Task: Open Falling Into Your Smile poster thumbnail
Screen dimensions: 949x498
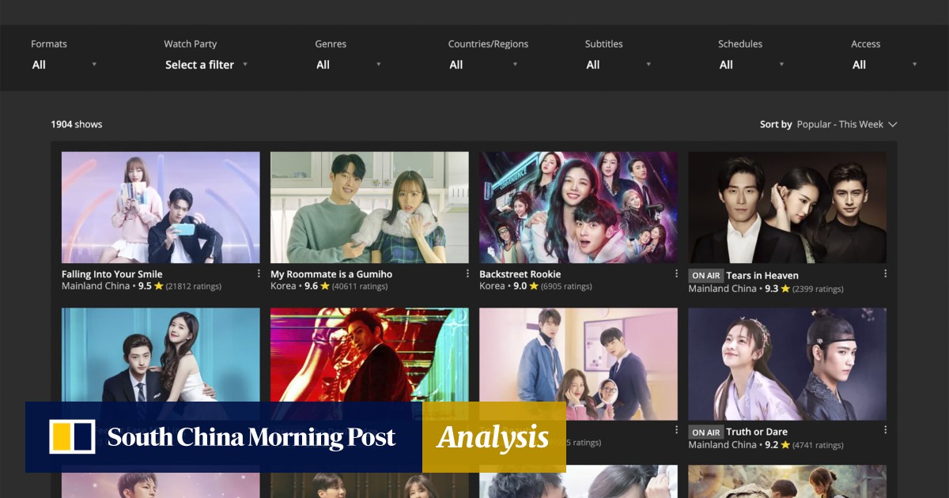Action: [x=161, y=207]
